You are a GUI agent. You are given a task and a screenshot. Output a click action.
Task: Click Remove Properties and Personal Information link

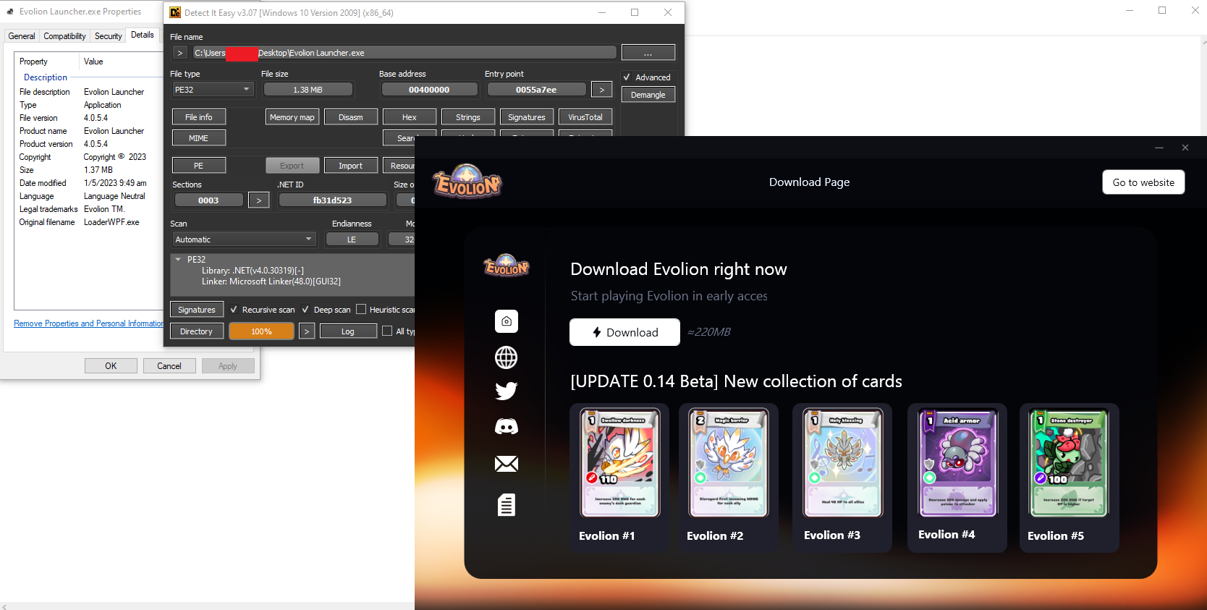click(x=90, y=323)
